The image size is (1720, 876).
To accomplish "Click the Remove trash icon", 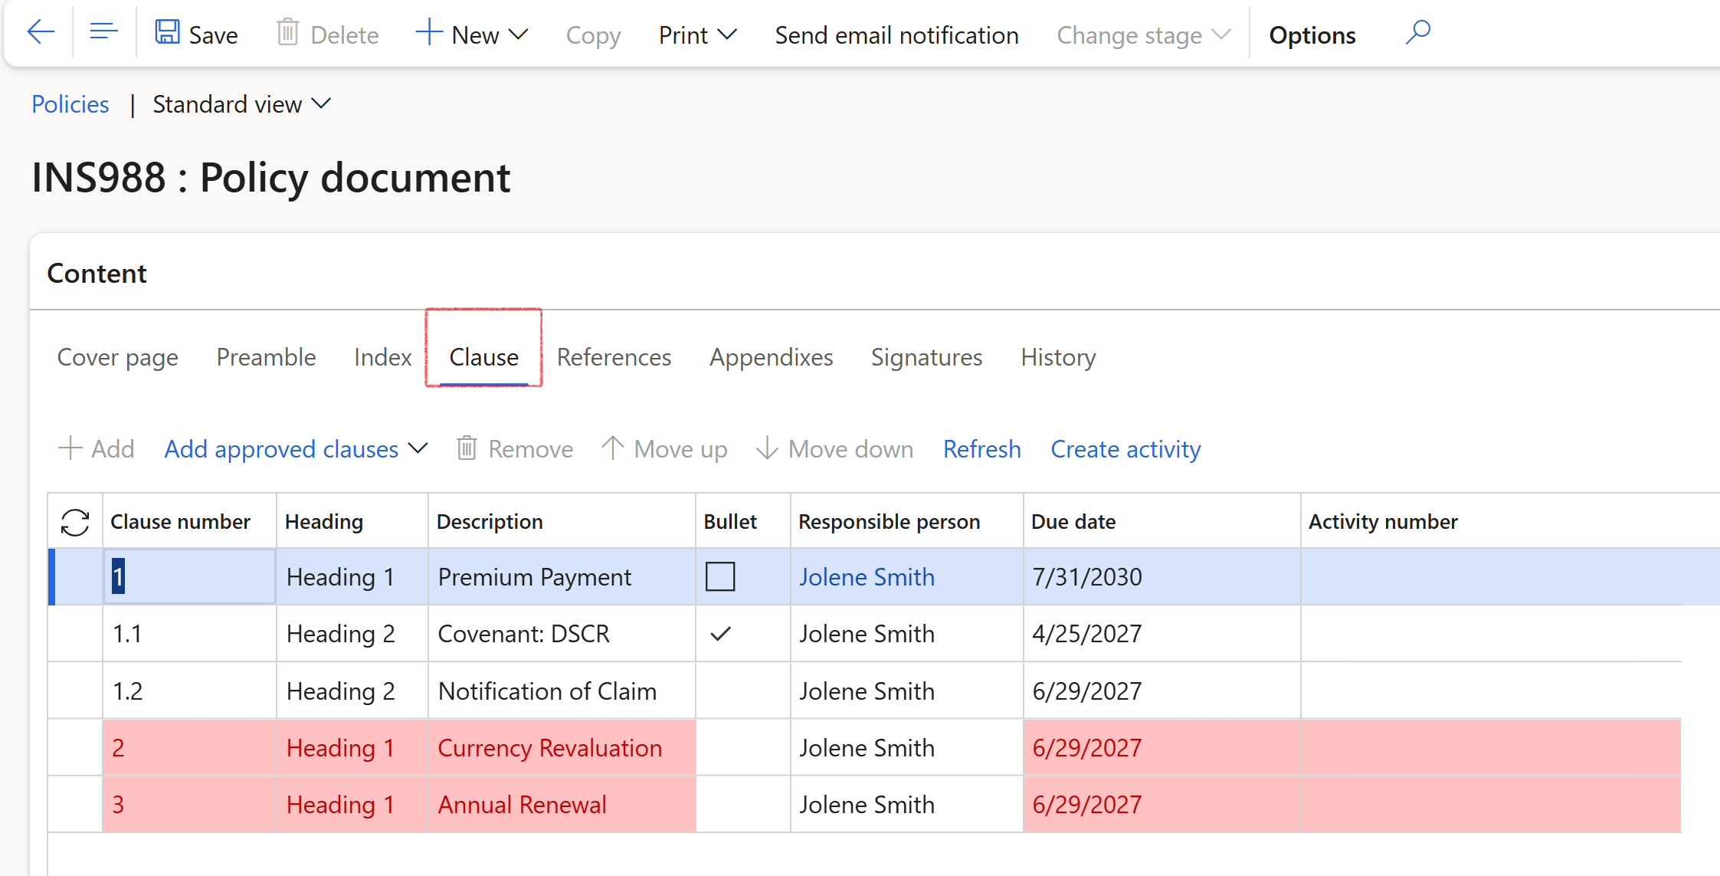I will [x=467, y=448].
